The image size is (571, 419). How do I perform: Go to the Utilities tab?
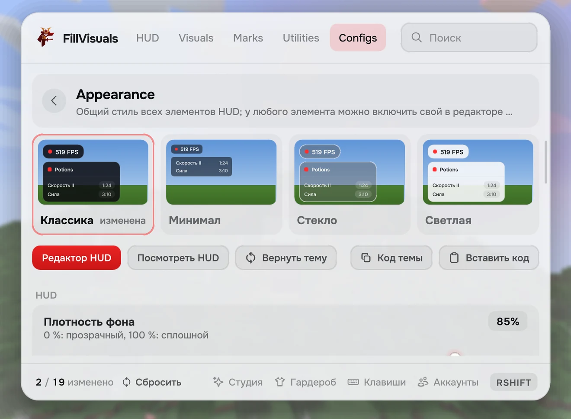(301, 38)
